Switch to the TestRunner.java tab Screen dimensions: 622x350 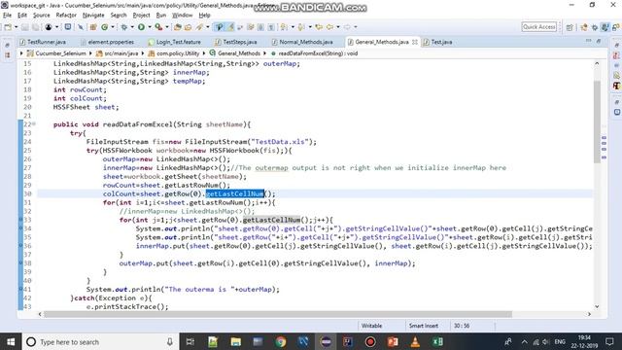[x=43, y=42]
